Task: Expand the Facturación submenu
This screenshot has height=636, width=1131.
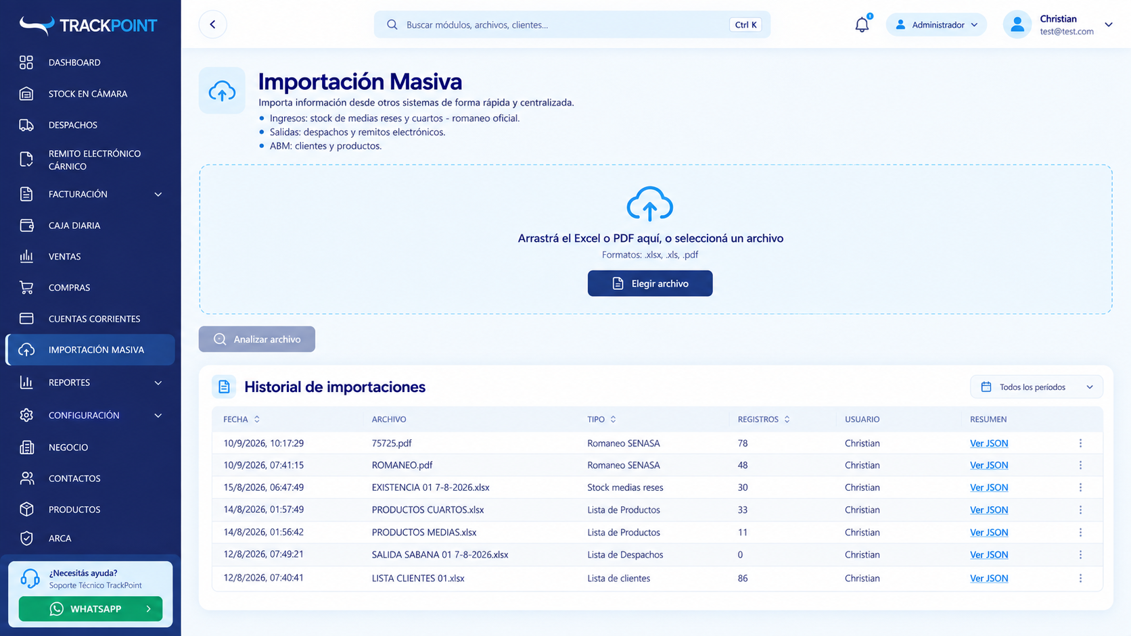Action: pyautogui.click(x=158, y=194)
